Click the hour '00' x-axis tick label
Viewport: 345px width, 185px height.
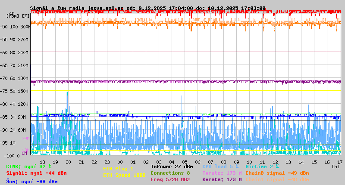click(x=120, y=162)
